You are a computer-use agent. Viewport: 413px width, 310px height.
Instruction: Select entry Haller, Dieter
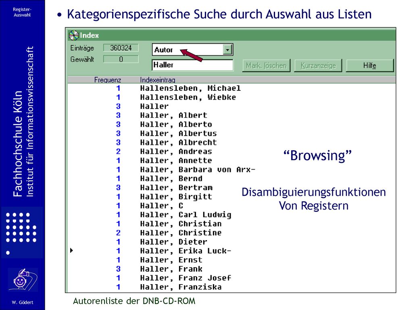pos(173,242)
